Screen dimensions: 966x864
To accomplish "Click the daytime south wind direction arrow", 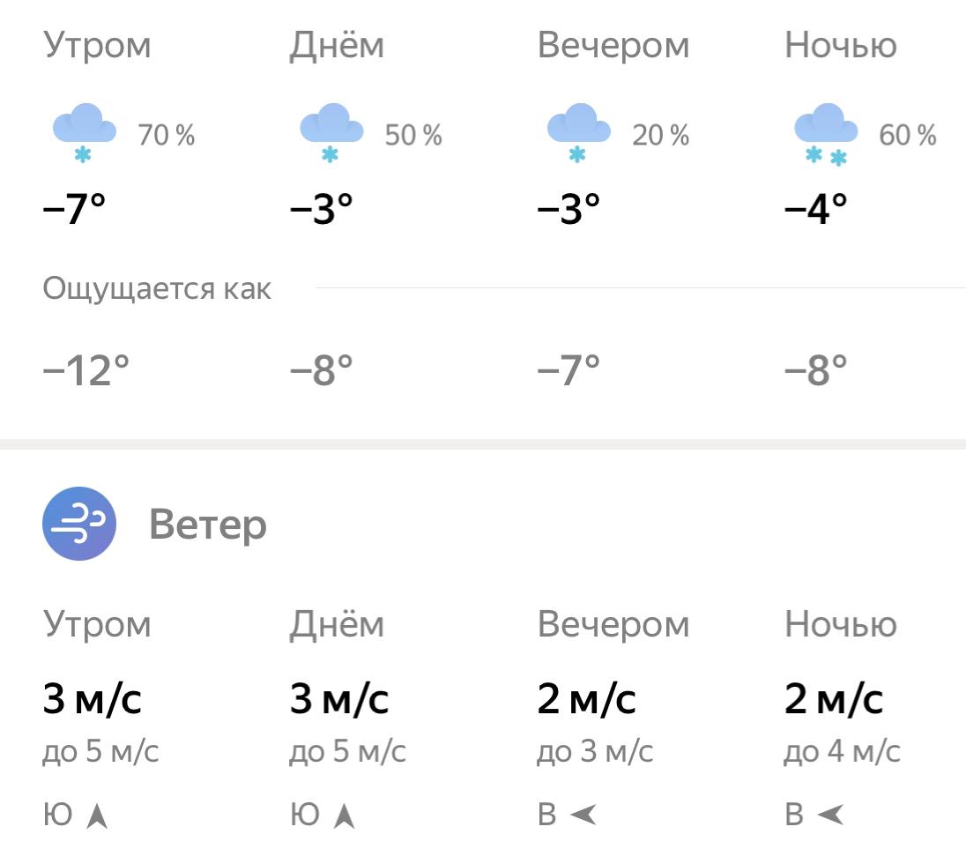I will tap(345, 816).
